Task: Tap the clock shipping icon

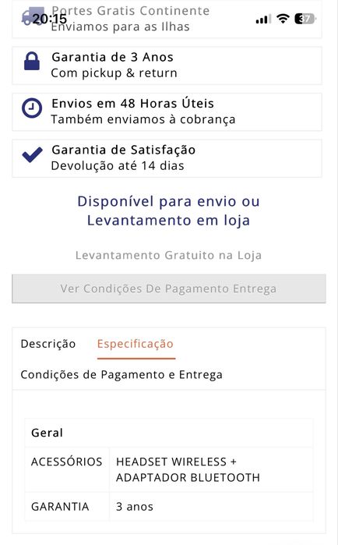Action: pyautogui.click(x=32, y=108)
